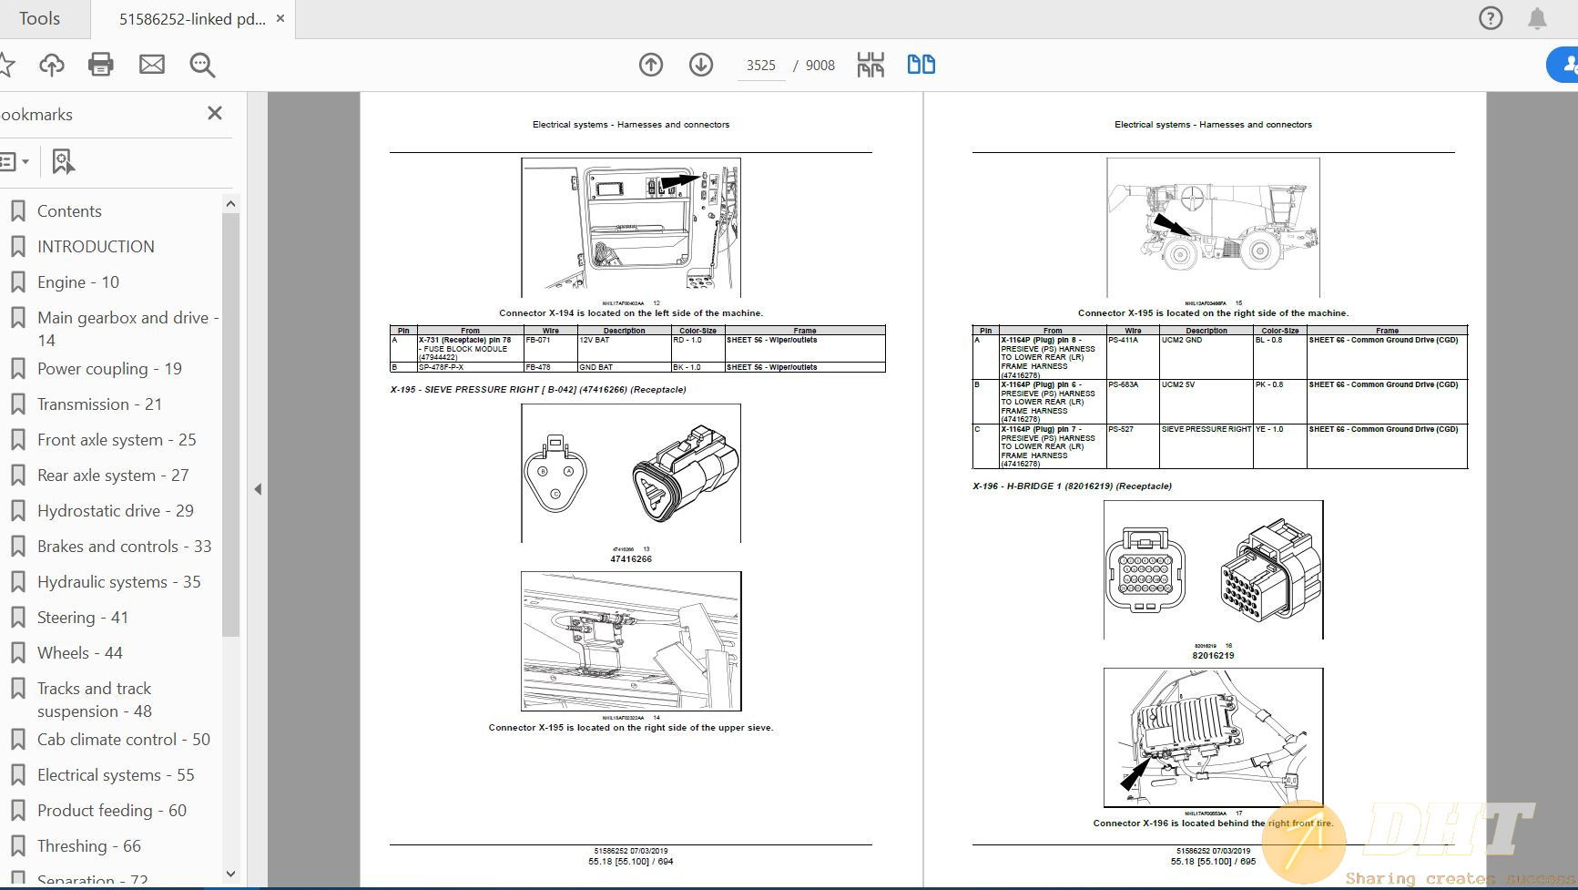Click the text 'X-196 - H-BRIDGE 1 (82016219) (Receptacle)'
The width and height of the screenshot is (1578, 890).
(x=1072, y=486)
